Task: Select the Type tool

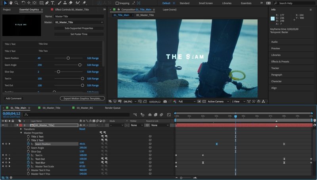Action: pos(53,3)
